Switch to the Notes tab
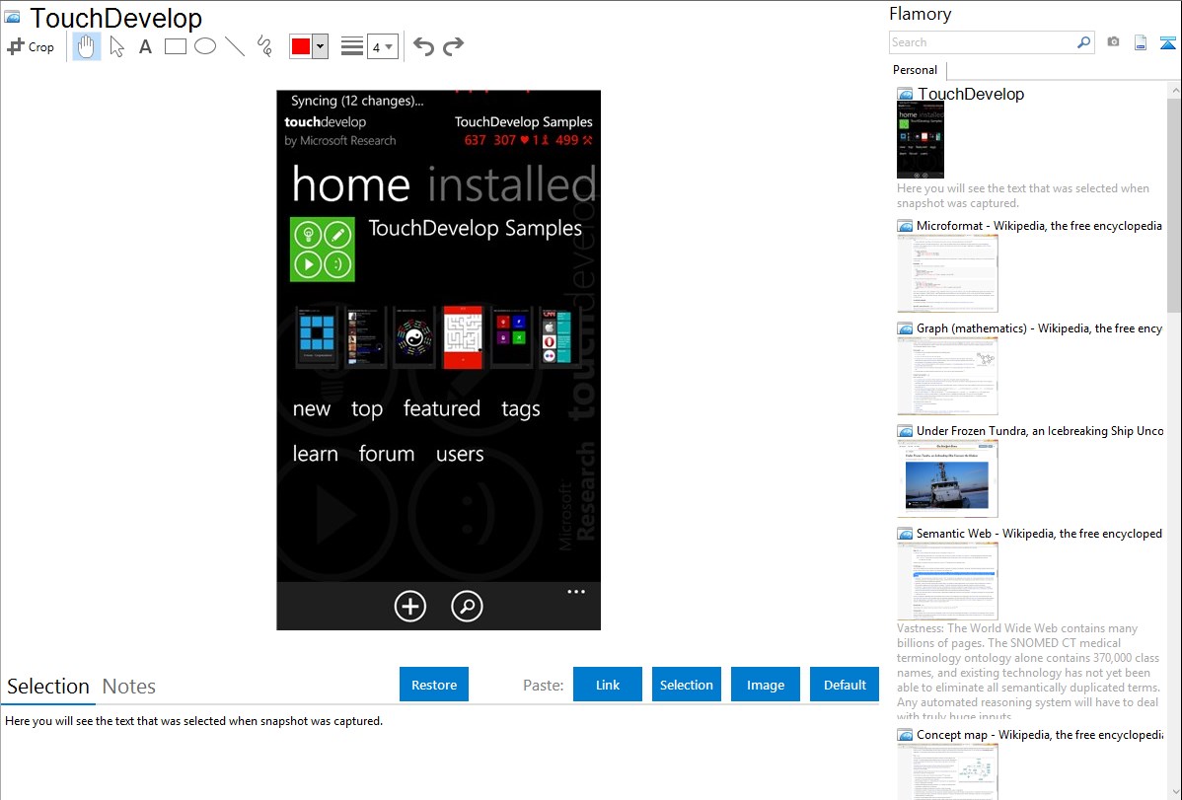This screenshot has width=1182, height=800. (x=129, y=687)
